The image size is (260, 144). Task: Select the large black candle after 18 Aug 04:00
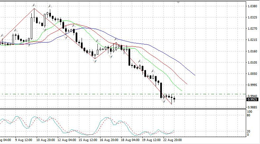(x=129, y=57)
